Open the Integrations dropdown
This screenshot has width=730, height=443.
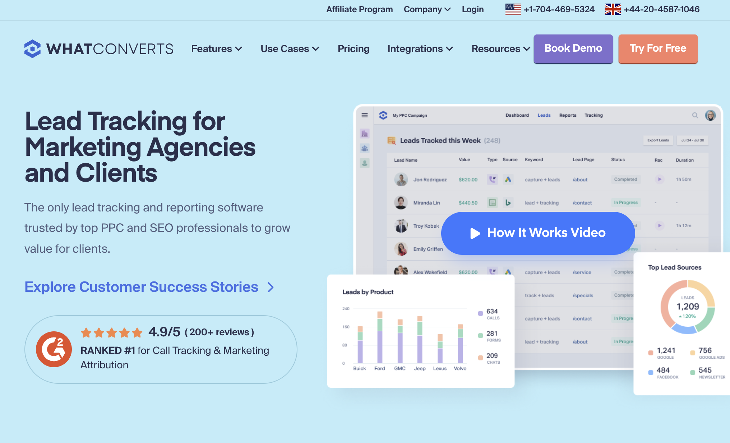(x=420, y=49)
